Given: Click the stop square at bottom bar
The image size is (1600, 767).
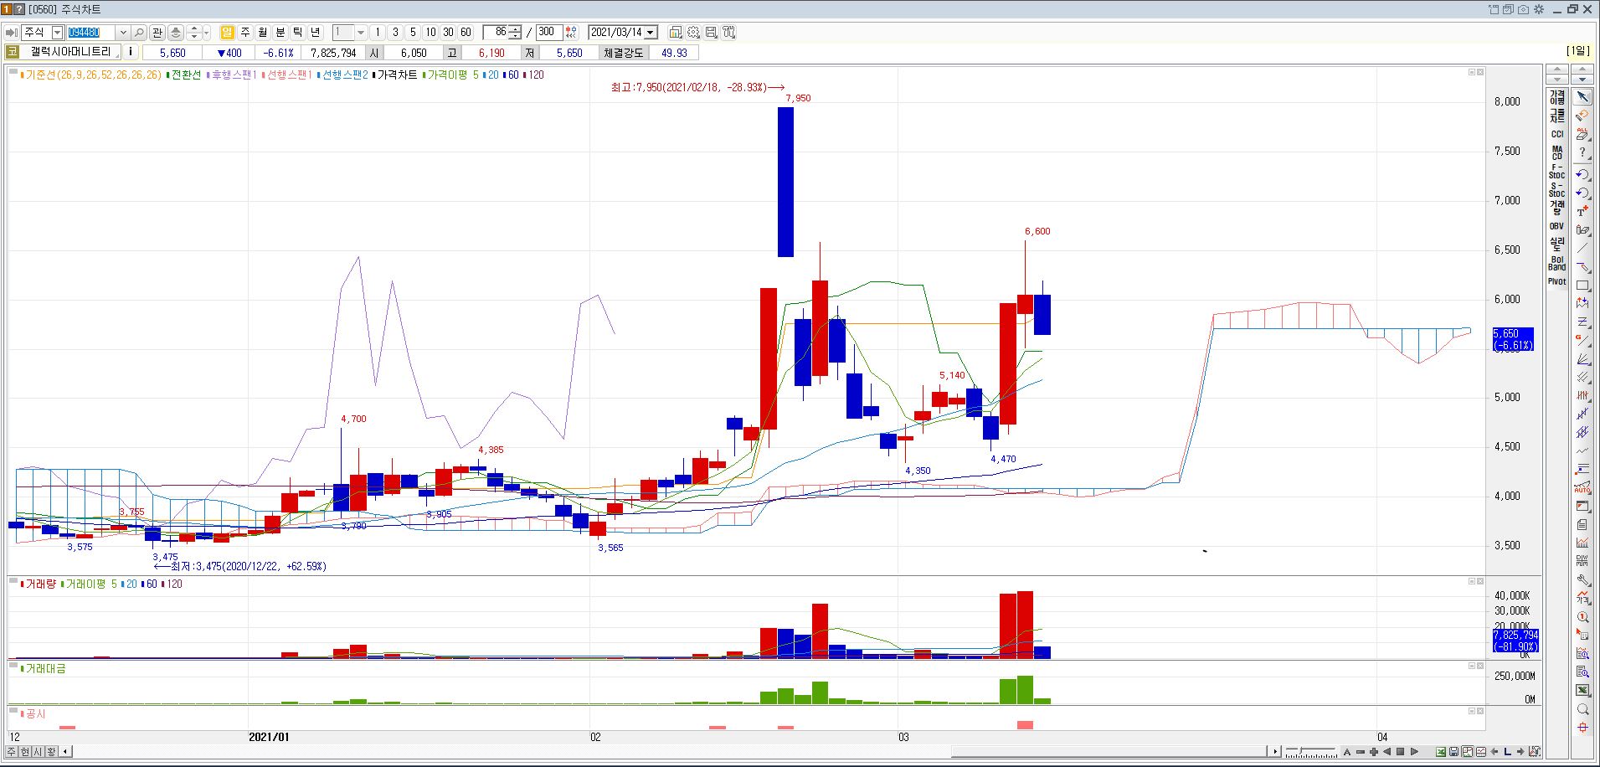Looking at the screenshot, I should coord(1400,752).
